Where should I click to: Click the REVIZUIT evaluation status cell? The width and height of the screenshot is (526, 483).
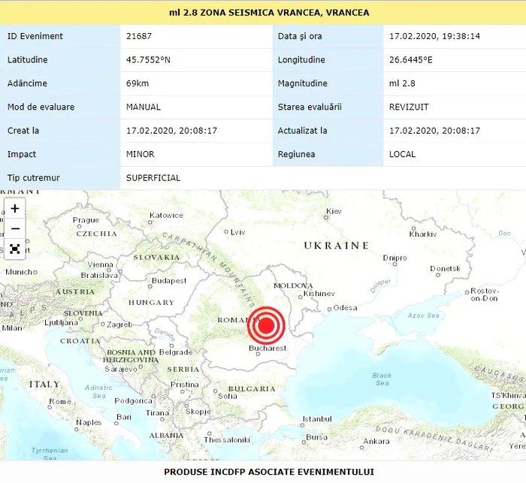[409, 107]
